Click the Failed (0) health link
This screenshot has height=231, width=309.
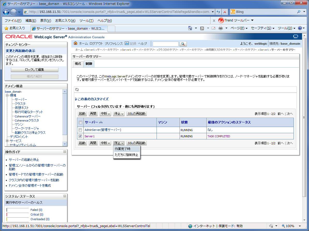click(x=36, y=210)
